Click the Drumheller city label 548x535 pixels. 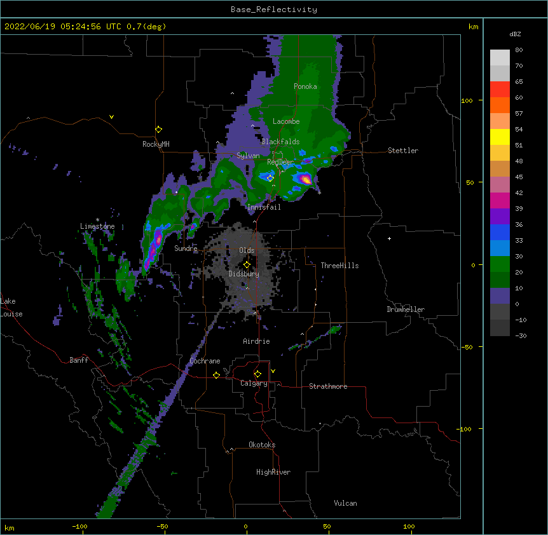(406, 309)
